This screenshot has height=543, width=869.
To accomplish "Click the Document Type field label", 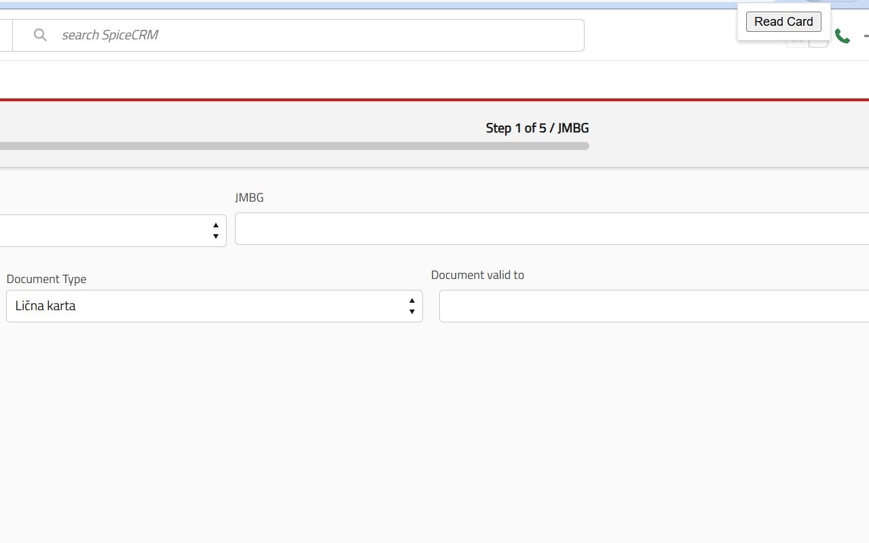I will [46, 279].
